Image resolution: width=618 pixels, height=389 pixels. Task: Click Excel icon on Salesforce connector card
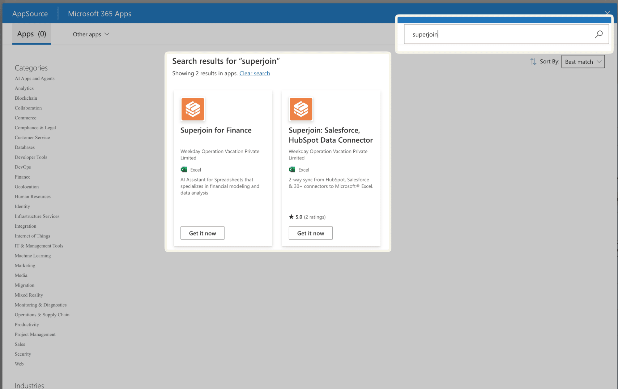[292, 170]
